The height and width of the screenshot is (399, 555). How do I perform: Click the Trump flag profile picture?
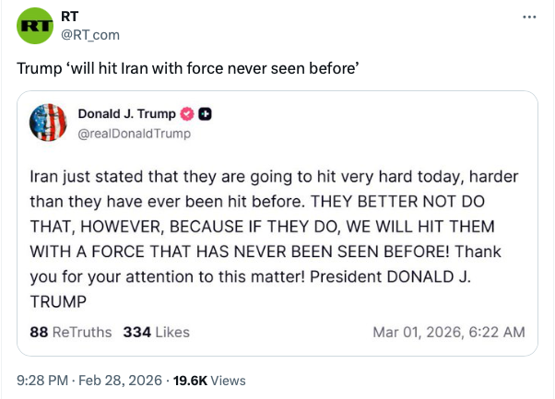coord(47,123)
